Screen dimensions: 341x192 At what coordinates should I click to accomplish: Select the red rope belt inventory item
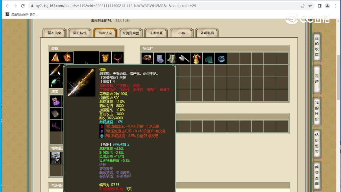pos(147,58)
